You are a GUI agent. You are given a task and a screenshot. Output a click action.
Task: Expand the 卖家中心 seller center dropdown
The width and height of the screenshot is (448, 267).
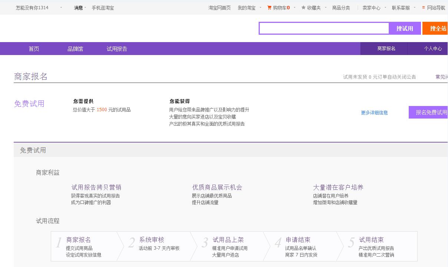click(x=386, y=7)
